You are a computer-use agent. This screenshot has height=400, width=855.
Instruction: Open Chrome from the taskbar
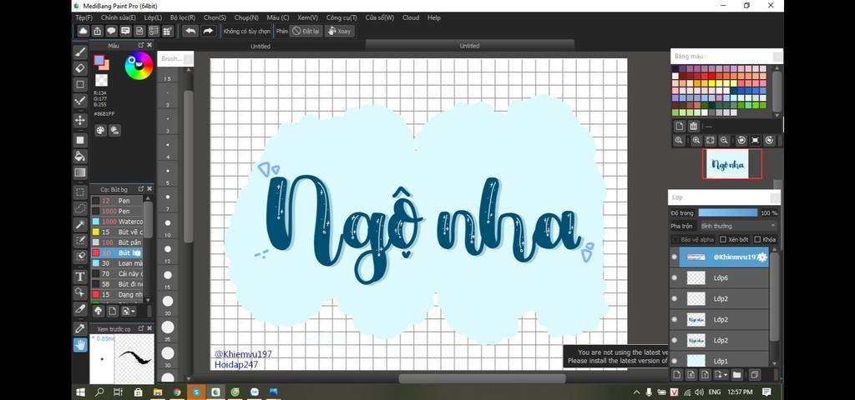click(x=177, y=392)
